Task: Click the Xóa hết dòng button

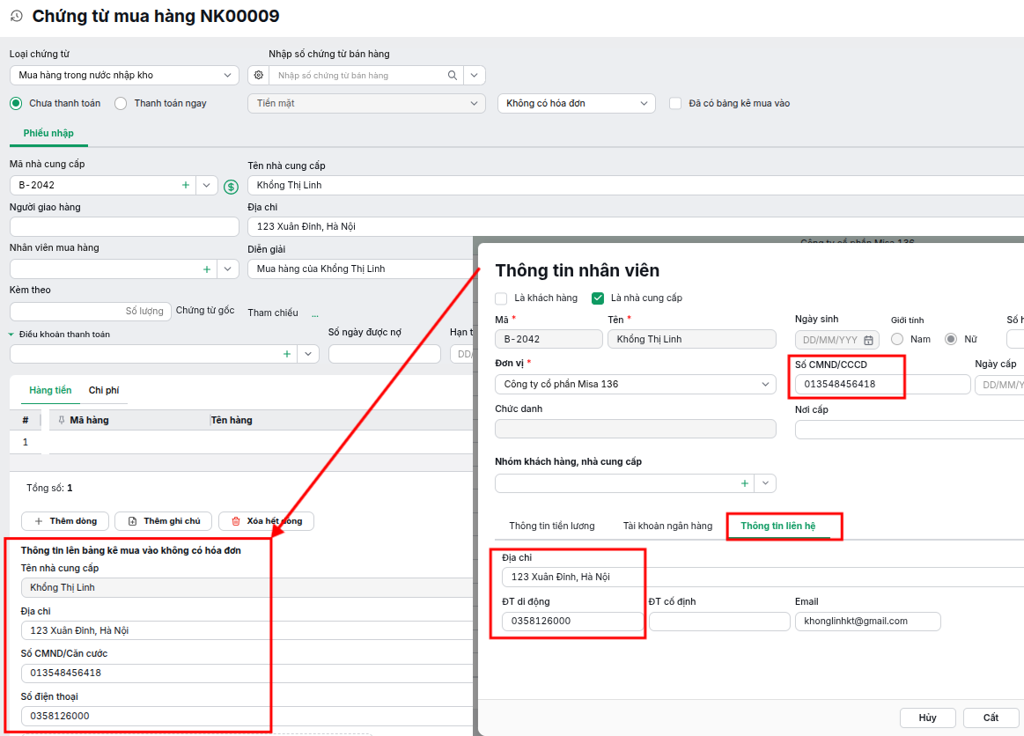Action: coord(267,521)
